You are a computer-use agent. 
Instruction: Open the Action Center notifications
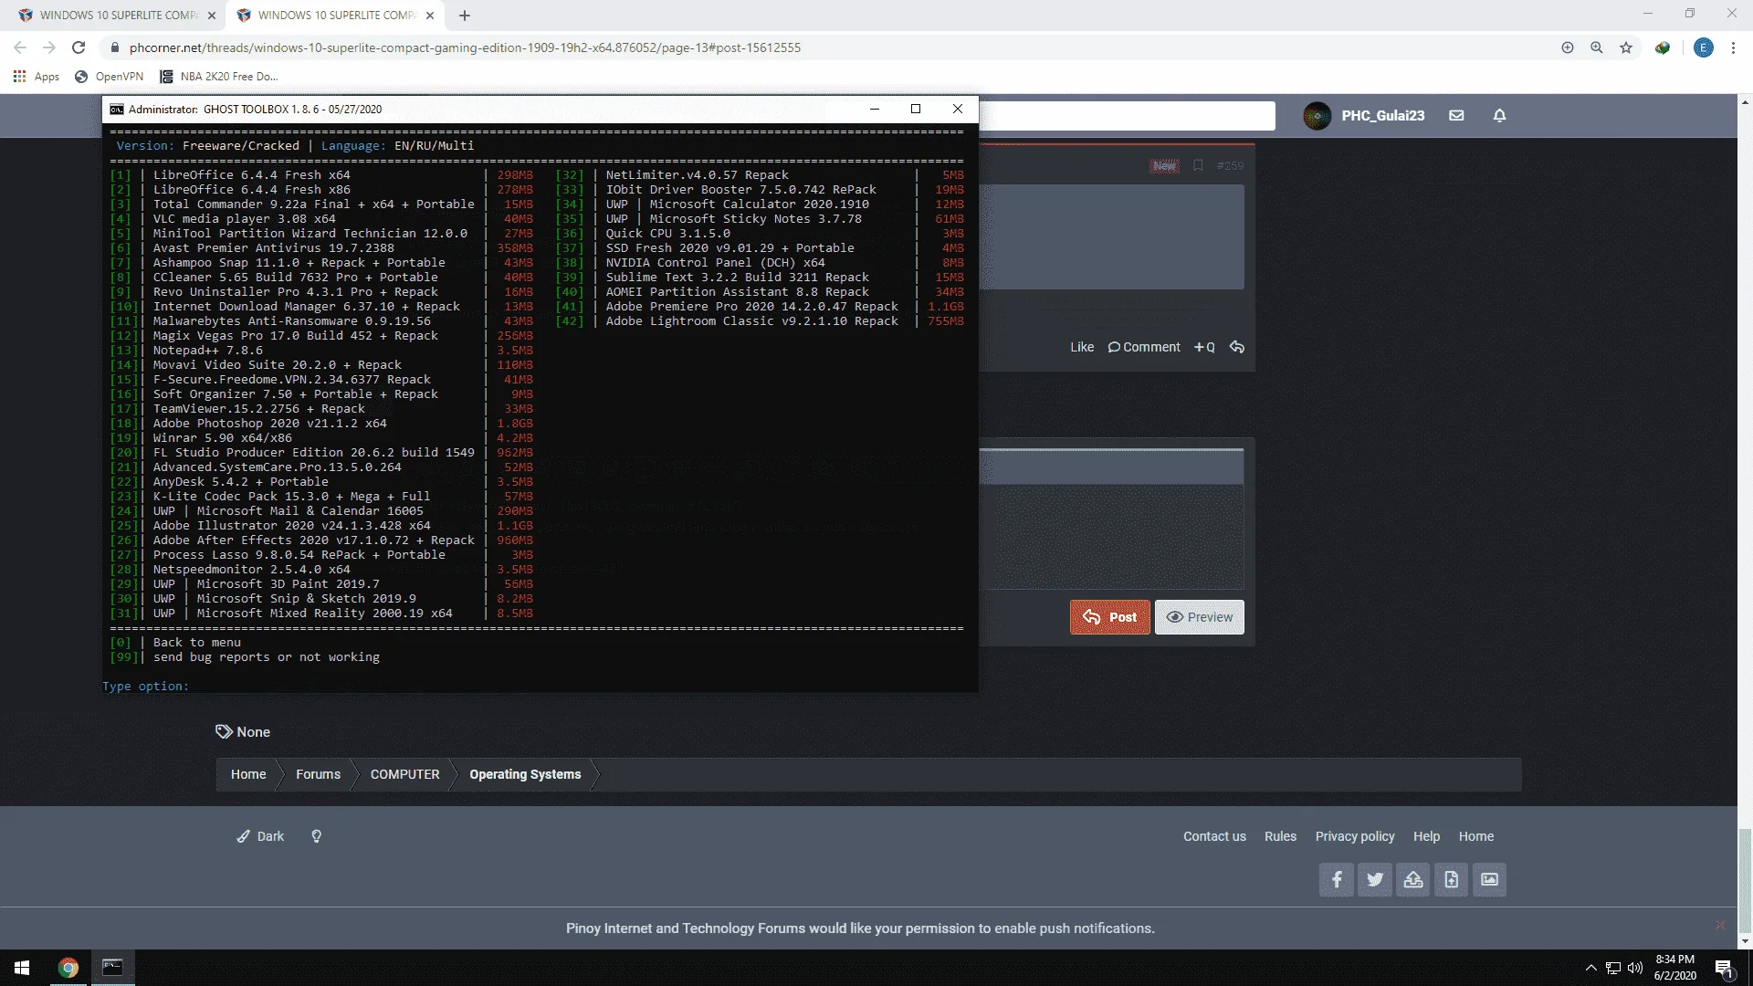[1724, 968]
